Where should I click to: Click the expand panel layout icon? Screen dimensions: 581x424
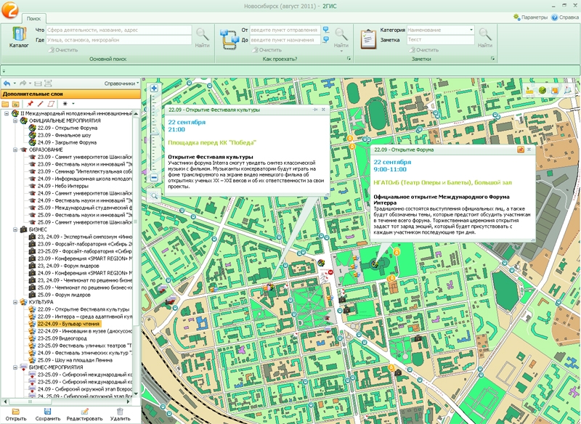click(48, 83)
